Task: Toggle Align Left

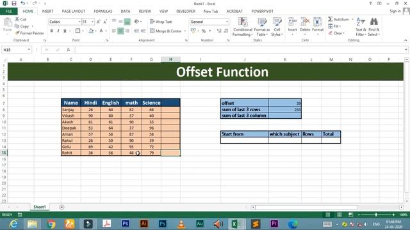Action: (114, 31)
